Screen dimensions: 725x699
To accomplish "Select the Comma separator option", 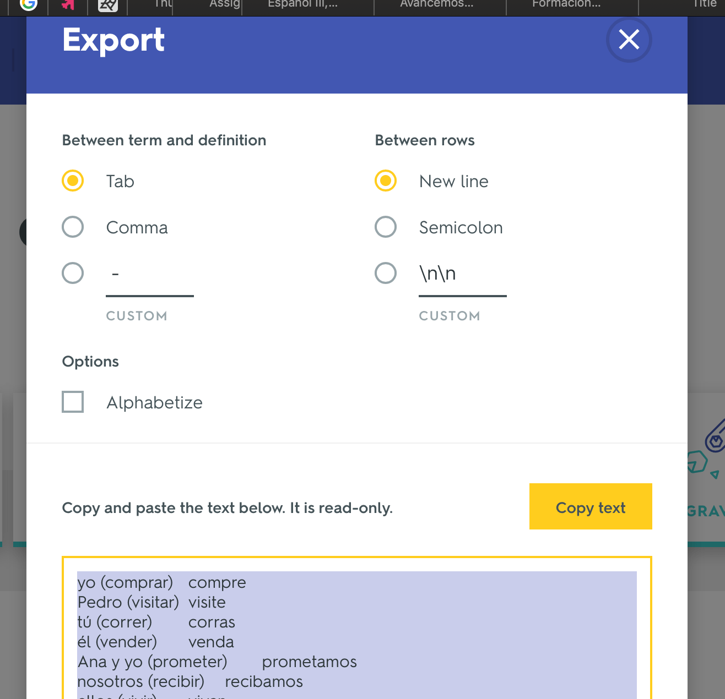I will coord(72,227).
